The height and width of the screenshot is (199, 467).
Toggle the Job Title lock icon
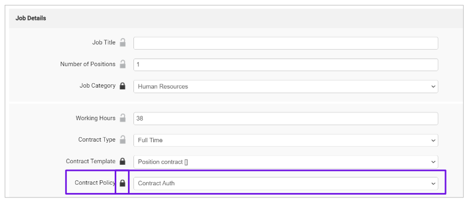(x=122, y=42)
